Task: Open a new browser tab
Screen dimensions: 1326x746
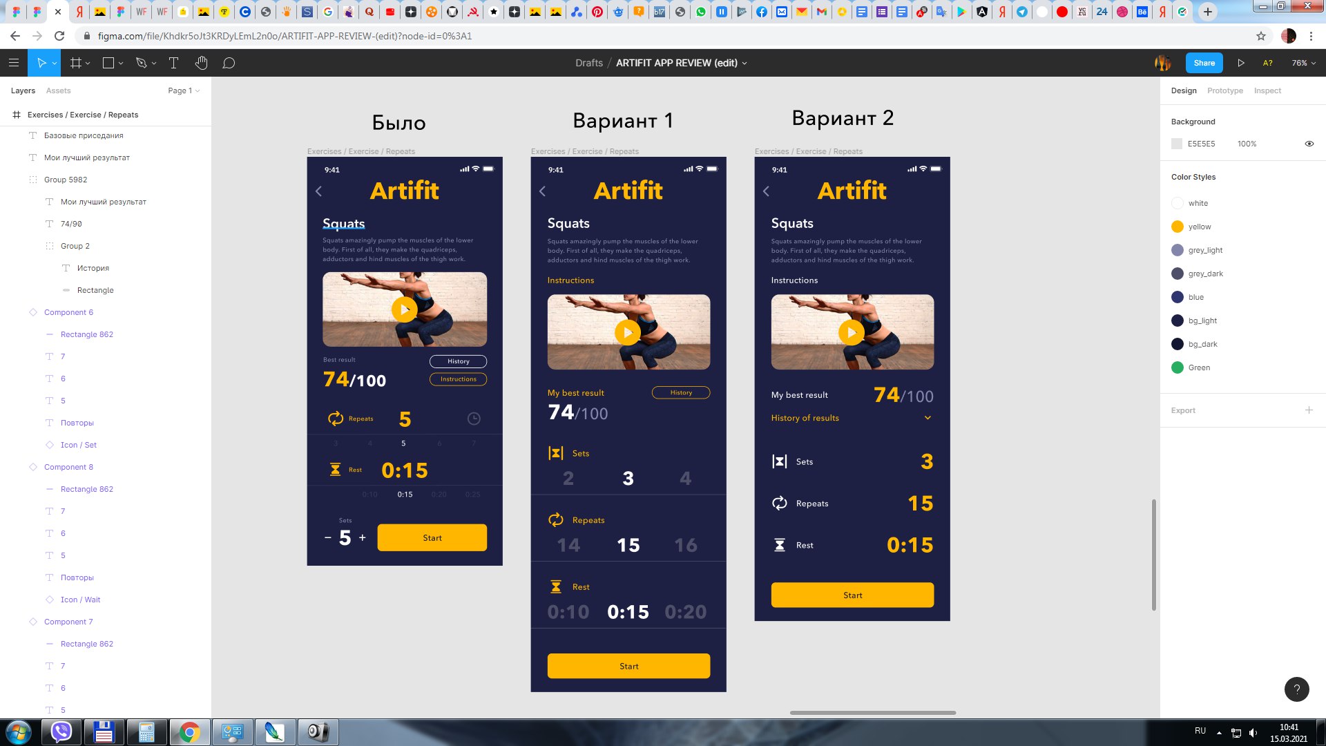Action: click(x=1207, y=12)
